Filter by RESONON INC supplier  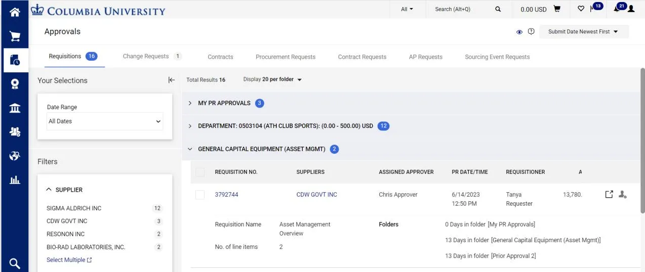tap(65, 234)
